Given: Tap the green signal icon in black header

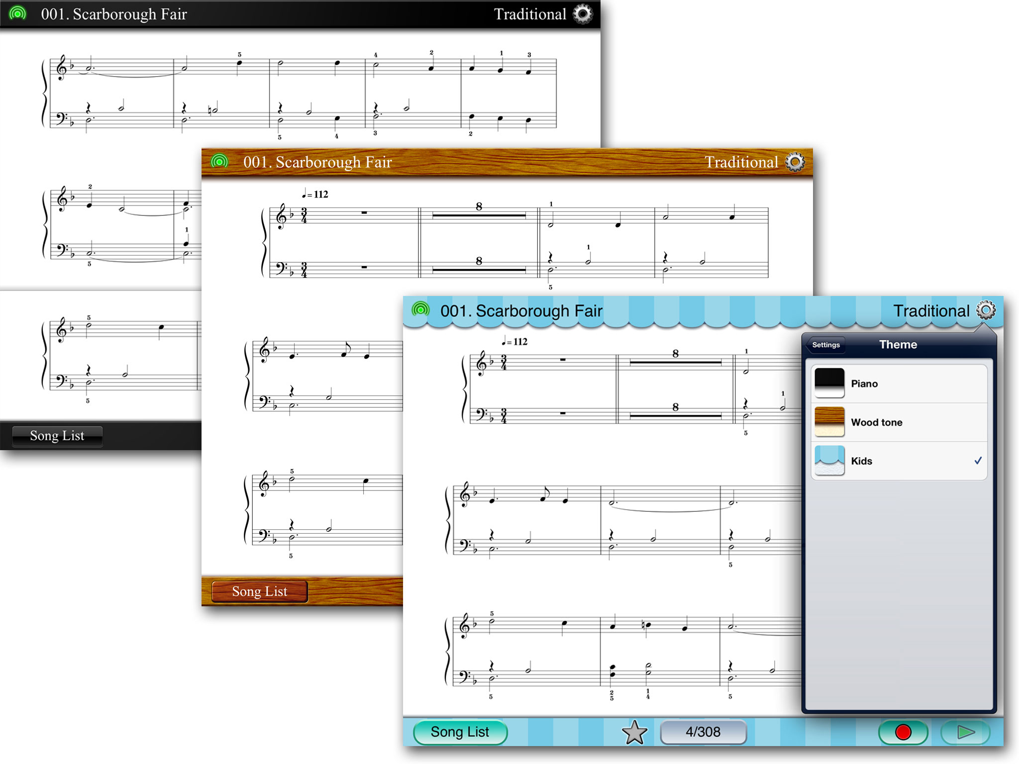Looking at the screenshot, I should point(18,13).
